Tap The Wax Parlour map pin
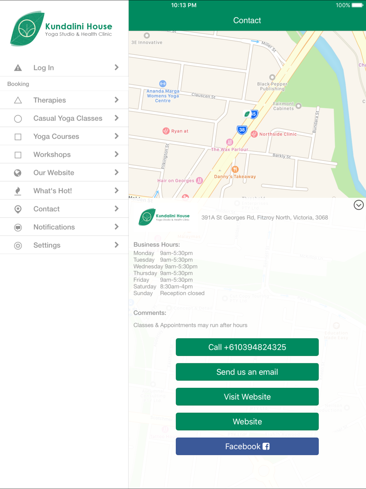 click(229, 142)
